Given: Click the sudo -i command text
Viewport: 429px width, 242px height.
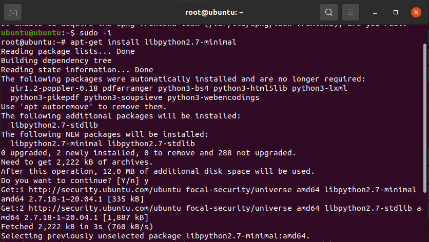Looking at the screenshot, I should coord(95,33).
